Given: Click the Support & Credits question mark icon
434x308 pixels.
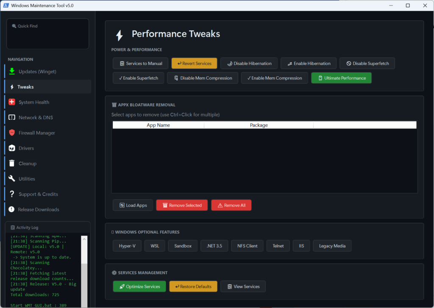Looking at the screenshot, I should coord(11,194).
